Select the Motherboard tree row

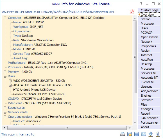[x=47, y=63]
